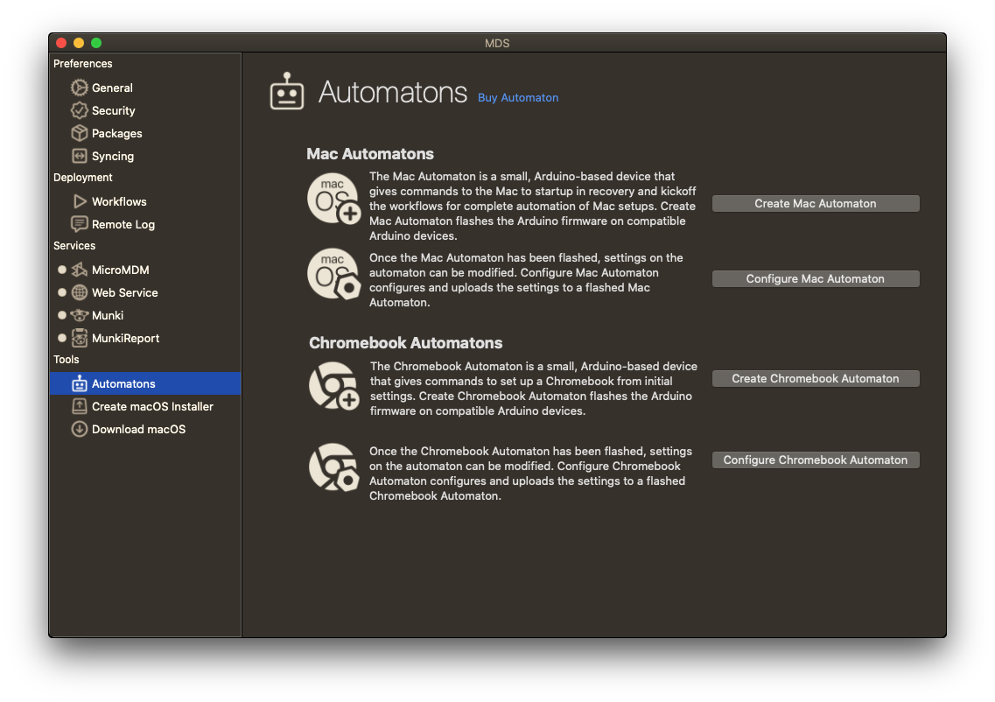Click the Services section header
This screenshot has height=702, width=995.
[74, 246]
